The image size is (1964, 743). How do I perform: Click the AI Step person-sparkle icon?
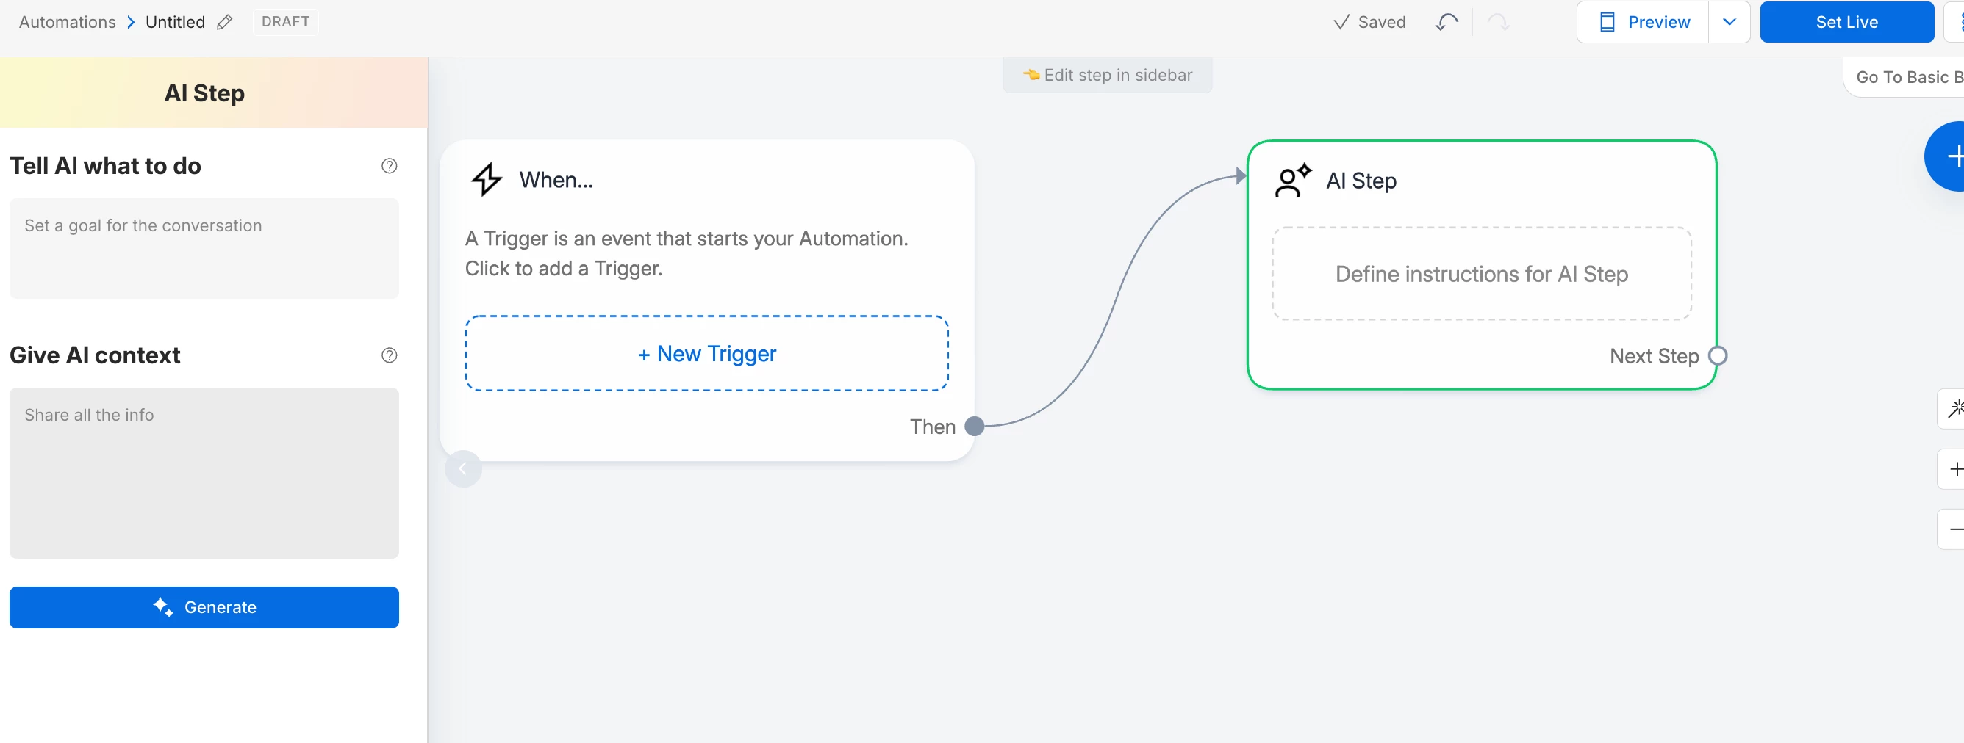pyautogui.click(x=1292, y=181)
